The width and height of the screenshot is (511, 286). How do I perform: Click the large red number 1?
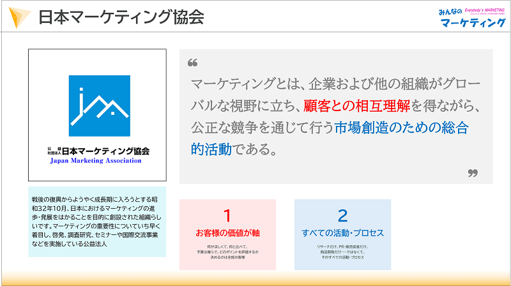tap(227, 215)
